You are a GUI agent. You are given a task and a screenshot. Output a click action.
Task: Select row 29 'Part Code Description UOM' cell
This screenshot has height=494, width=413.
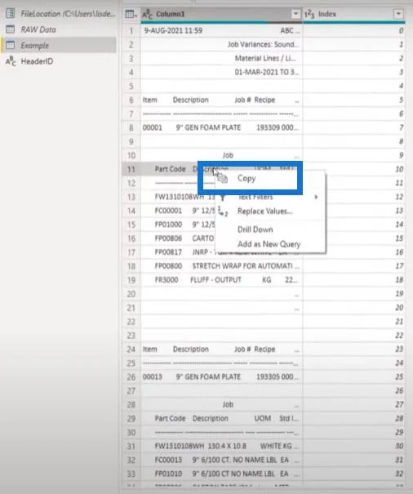tap(221, 419)
